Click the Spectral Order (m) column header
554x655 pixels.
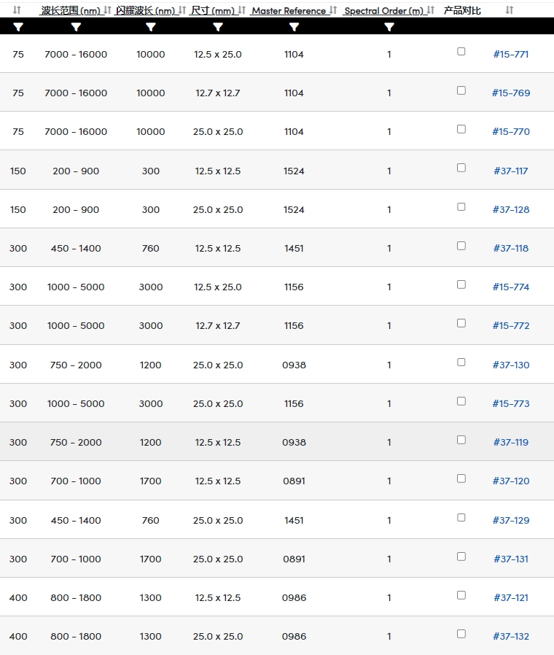point(383,11)
